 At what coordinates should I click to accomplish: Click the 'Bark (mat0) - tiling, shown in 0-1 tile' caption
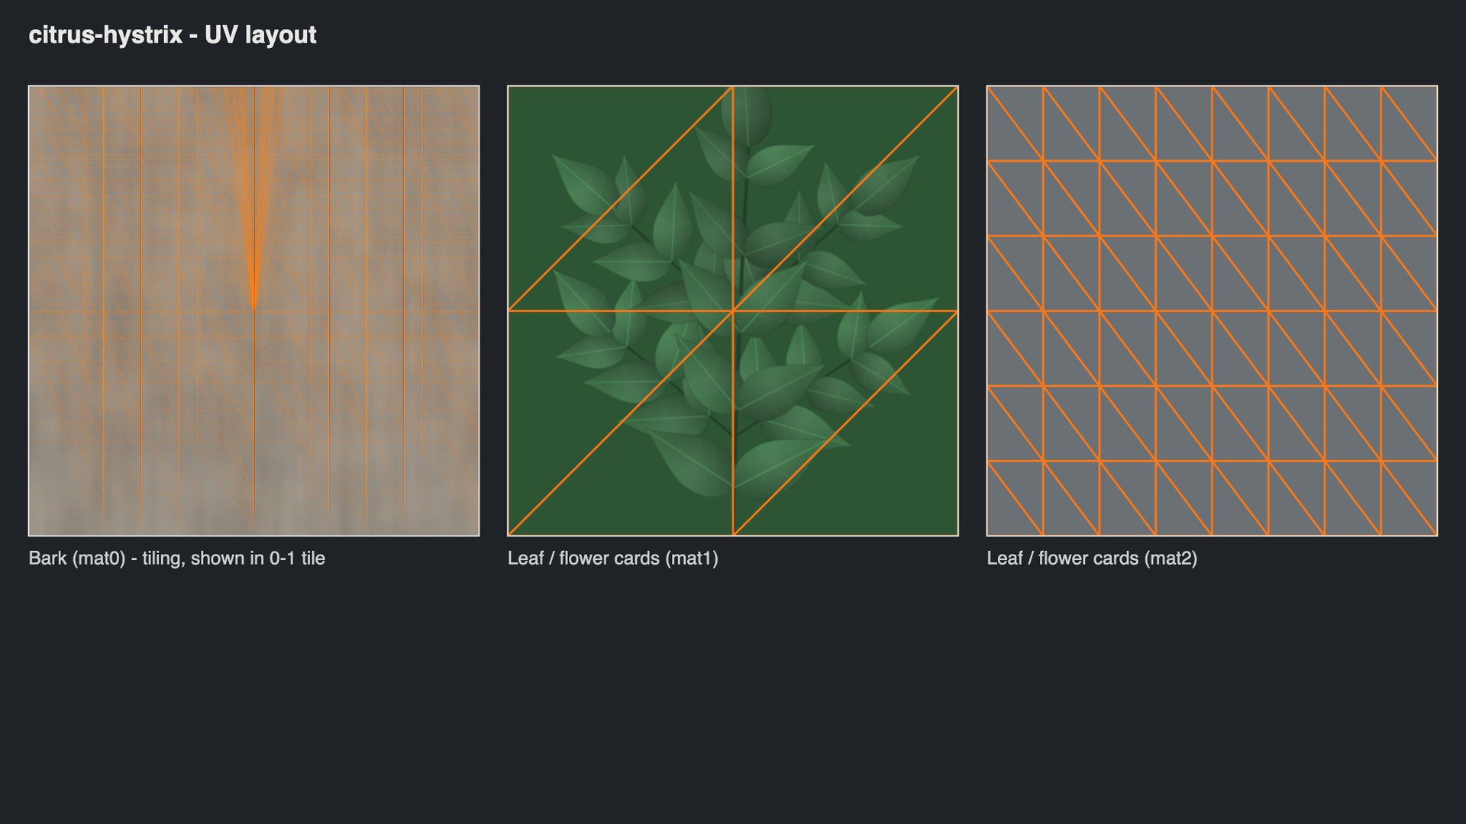tap(176, 558)
